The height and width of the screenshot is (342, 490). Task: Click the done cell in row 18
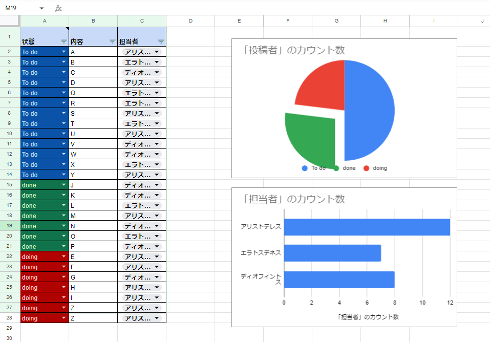[45, 216]
